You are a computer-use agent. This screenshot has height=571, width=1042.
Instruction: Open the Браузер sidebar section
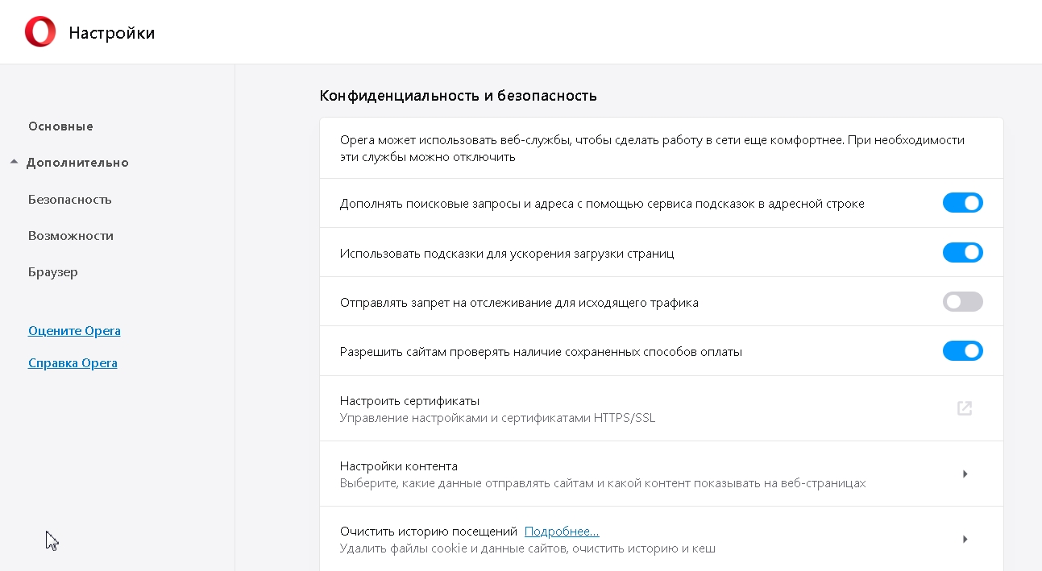click(x=53, y=272)
